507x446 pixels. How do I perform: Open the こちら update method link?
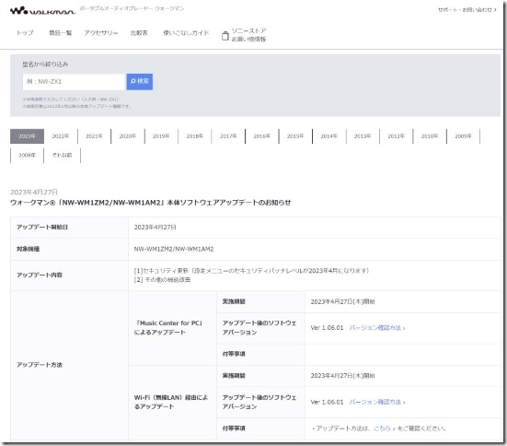384,428
